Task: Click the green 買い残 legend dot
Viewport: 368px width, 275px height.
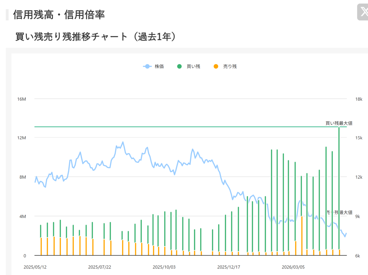Action: click(x=179, y=66)
